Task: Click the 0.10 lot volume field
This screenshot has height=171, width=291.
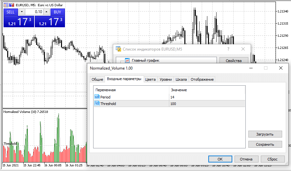Action: (34, 12)
